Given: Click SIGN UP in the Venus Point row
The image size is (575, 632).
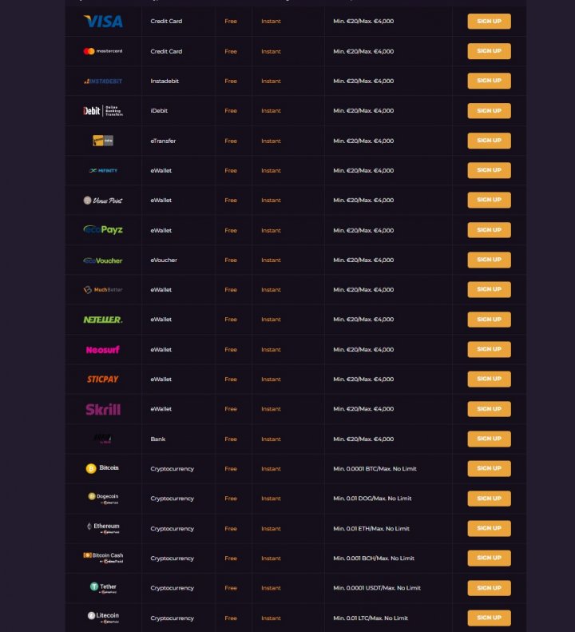Looking at the screenshot, I should [x=489, y=200].
